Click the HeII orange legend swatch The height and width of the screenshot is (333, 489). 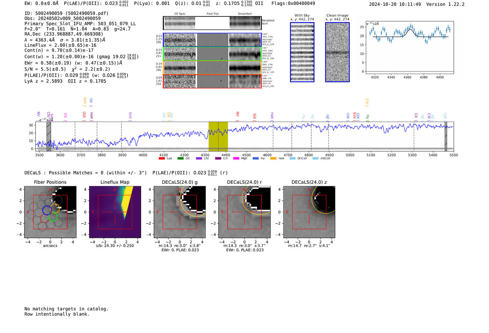273,159
